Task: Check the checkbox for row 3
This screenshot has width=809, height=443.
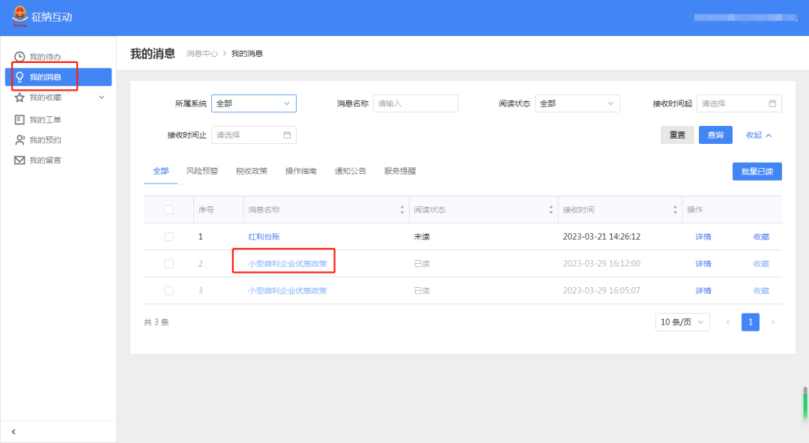Action: [169, 290]
